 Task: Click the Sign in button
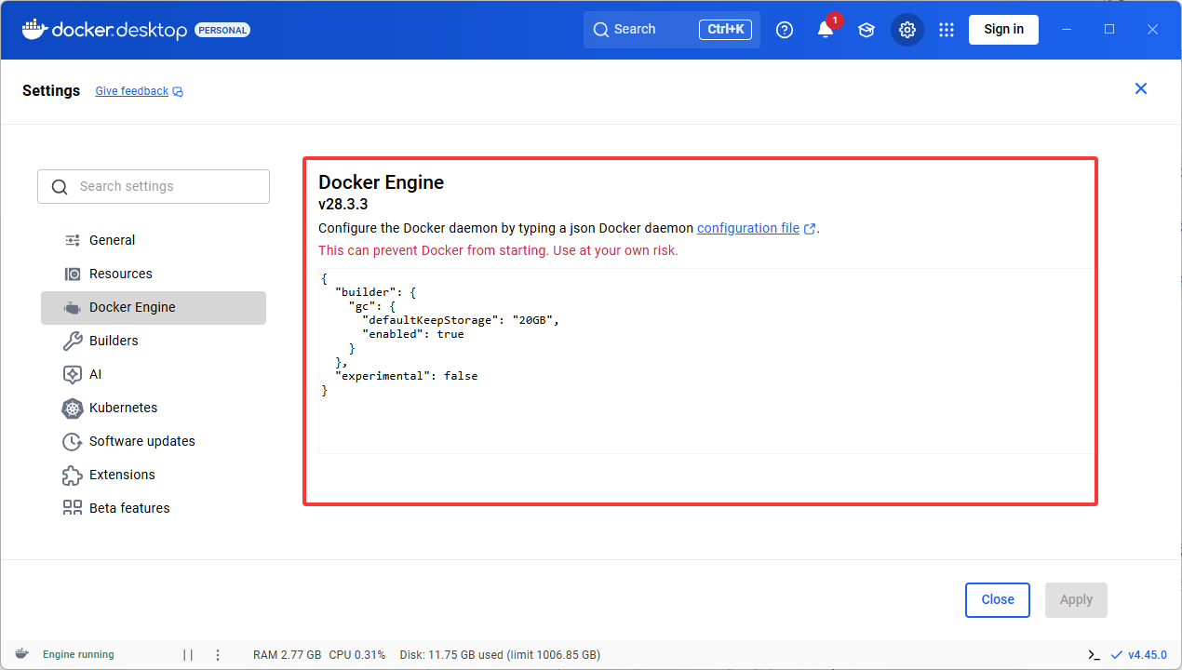coord(1003,29)
